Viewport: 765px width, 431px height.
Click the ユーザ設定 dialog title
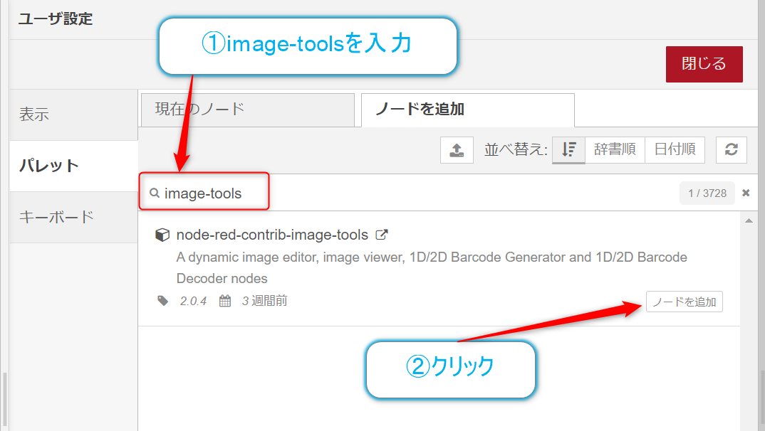[x=56, y=19]
